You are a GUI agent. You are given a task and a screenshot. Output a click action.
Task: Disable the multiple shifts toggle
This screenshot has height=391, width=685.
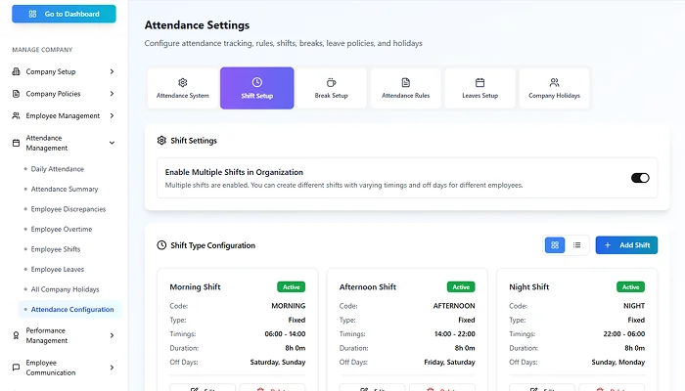(x=640, y=178)
